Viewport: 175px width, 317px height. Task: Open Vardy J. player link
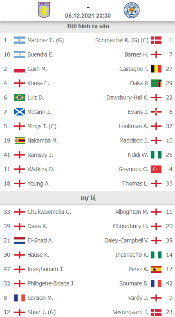(138, 298)
